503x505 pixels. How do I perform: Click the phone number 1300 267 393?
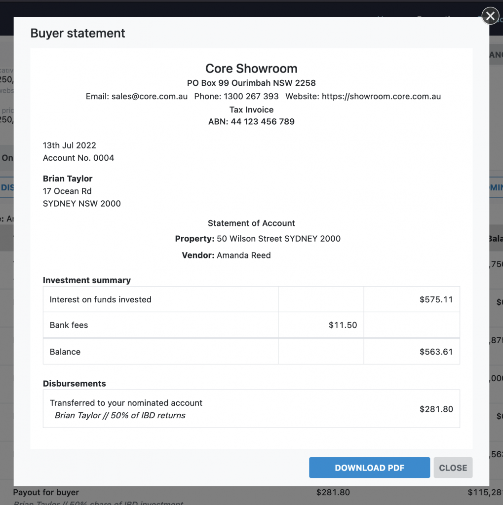pyautogui.click(x=251, y=97)
